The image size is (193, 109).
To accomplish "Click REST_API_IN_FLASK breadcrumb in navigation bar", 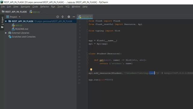I will coord(14,12).
